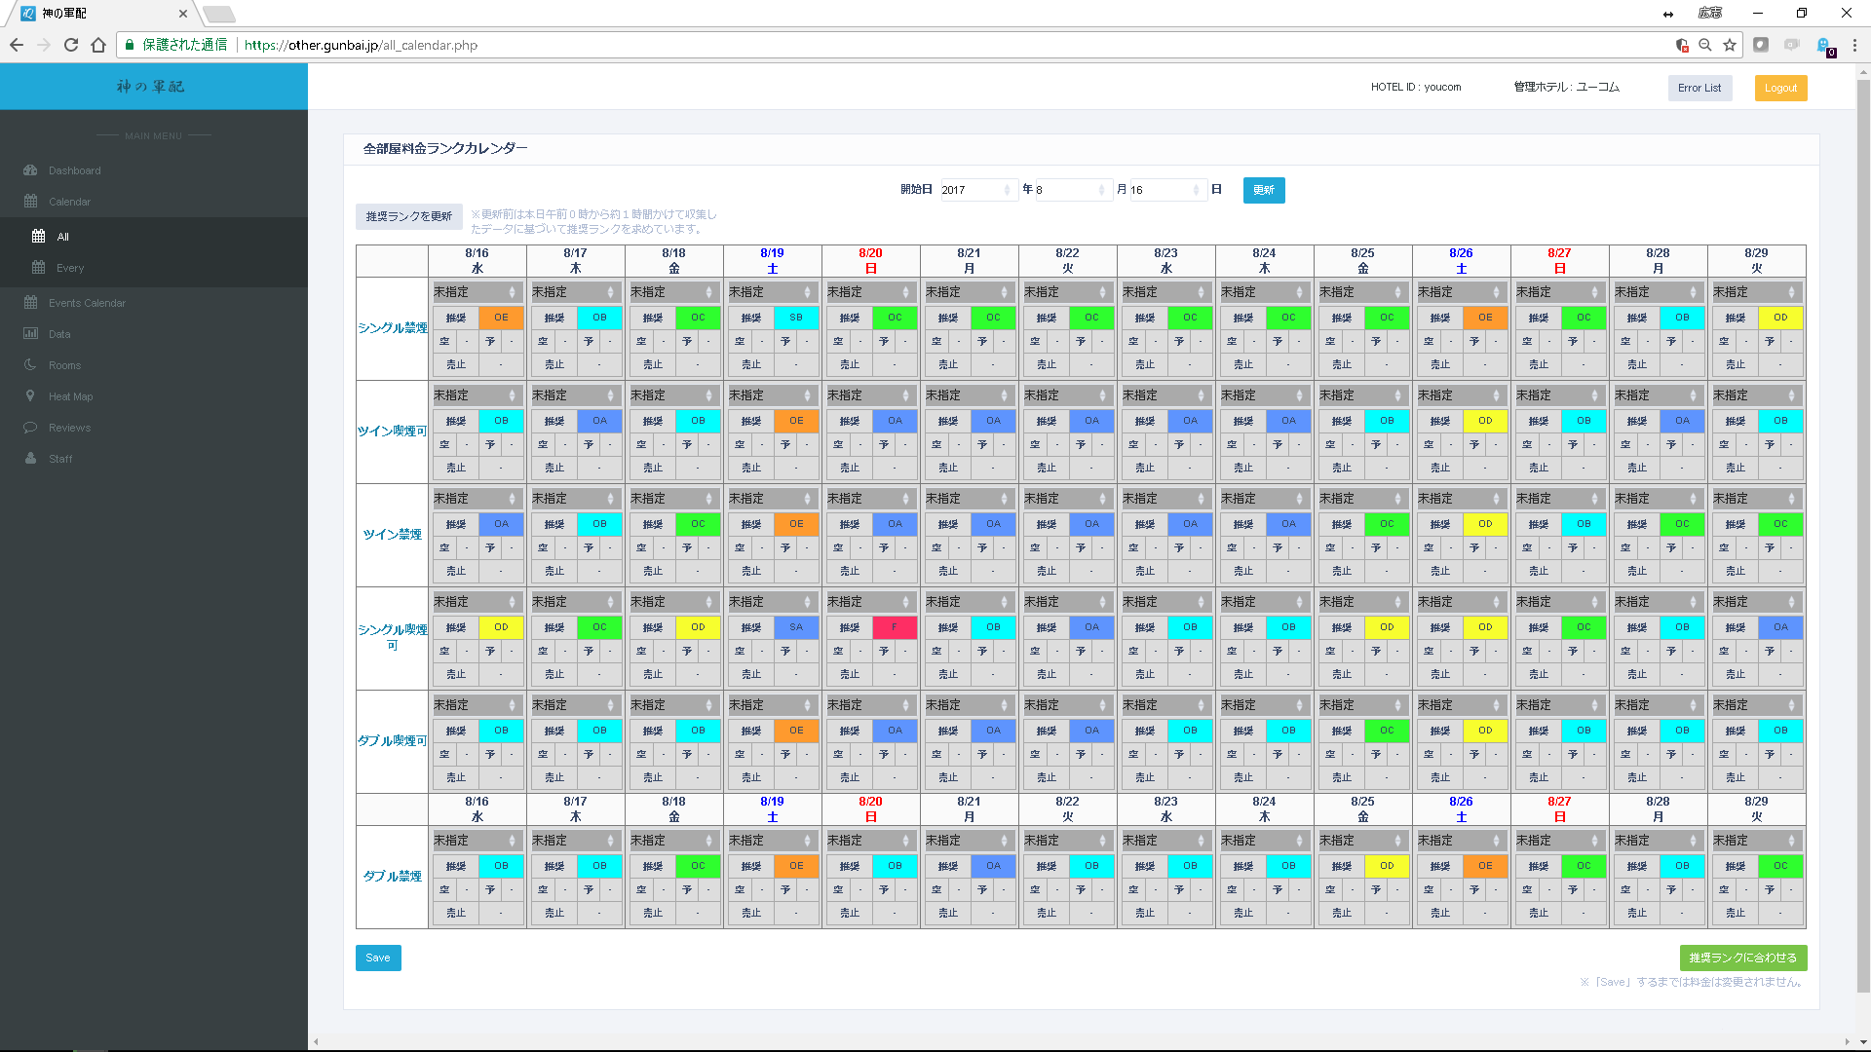This screenshot has height=1052, width=1871.
Task: Click the Staff person icon
Action: pyautogui.click(x=30, y=459)
